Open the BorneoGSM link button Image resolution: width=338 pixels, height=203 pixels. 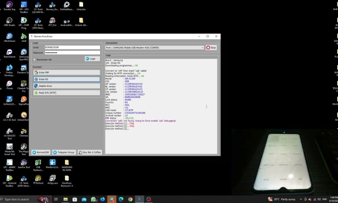41,152
